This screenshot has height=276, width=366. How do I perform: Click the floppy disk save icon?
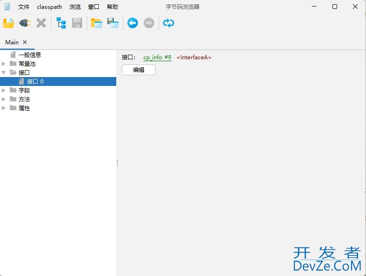[x=77, y=23]
